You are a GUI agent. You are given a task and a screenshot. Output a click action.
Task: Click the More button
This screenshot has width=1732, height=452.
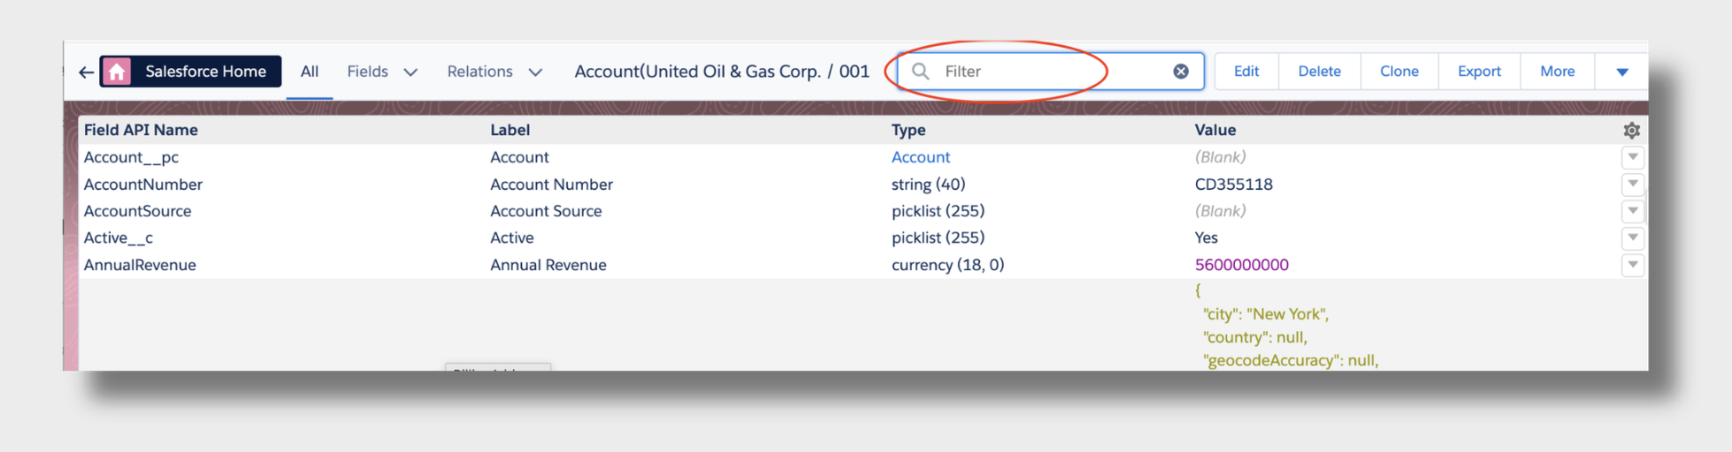pyautogui.click(x=1557, y=72)
